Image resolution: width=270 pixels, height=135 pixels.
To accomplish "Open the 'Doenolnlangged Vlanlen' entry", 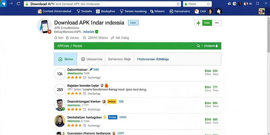I will (84, 102).
